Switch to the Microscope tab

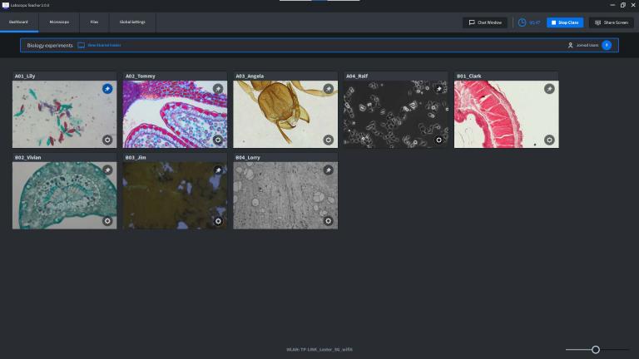coord(59,22)
